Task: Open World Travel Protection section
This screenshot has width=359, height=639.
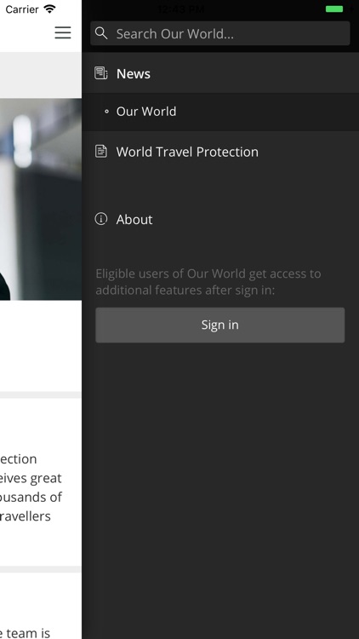Action: tap(220, 152)
